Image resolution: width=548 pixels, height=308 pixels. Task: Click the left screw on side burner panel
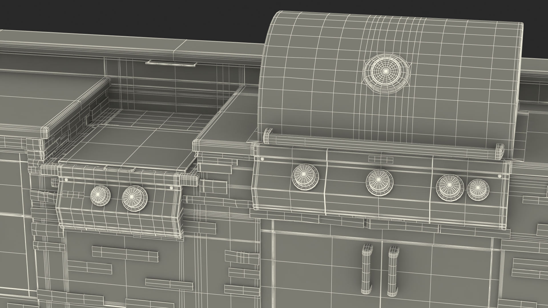67,180
